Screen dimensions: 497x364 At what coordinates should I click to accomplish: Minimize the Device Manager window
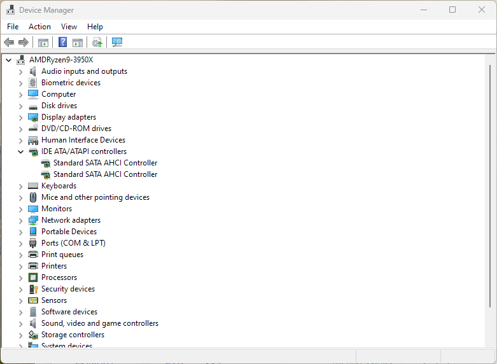click(423, 10)
